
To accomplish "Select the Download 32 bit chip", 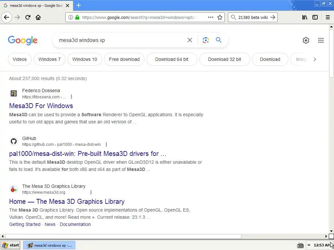I will point(224,59).
